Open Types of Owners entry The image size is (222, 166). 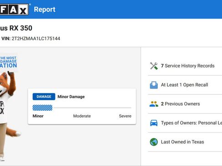192,123
